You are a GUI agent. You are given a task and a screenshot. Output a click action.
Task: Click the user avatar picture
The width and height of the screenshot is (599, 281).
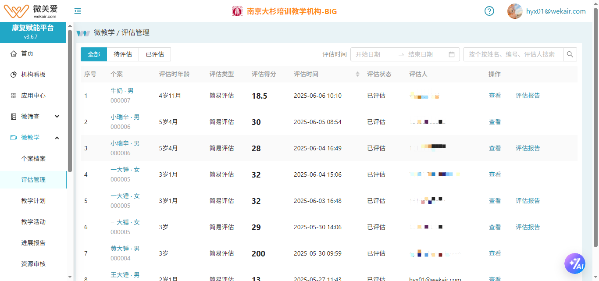click(x=515, y=11)
